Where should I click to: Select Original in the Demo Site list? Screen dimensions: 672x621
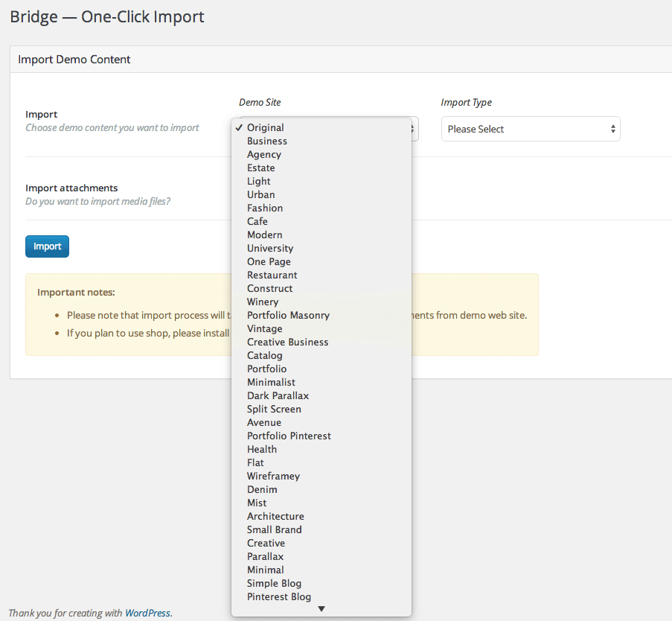[x=321, y=128]
